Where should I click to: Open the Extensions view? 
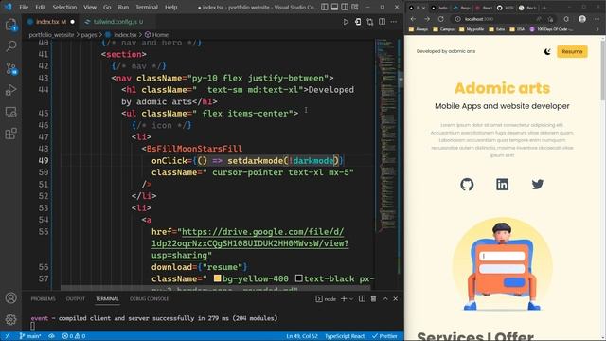coord(10,134)
